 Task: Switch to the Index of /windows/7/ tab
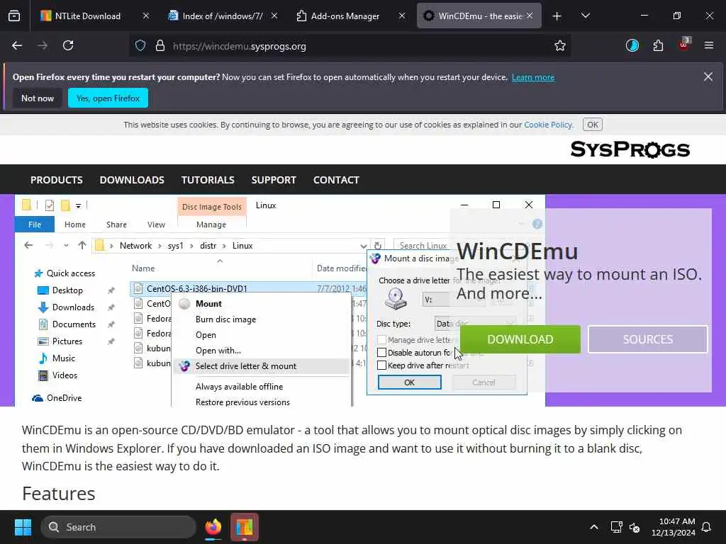(222, 16)
